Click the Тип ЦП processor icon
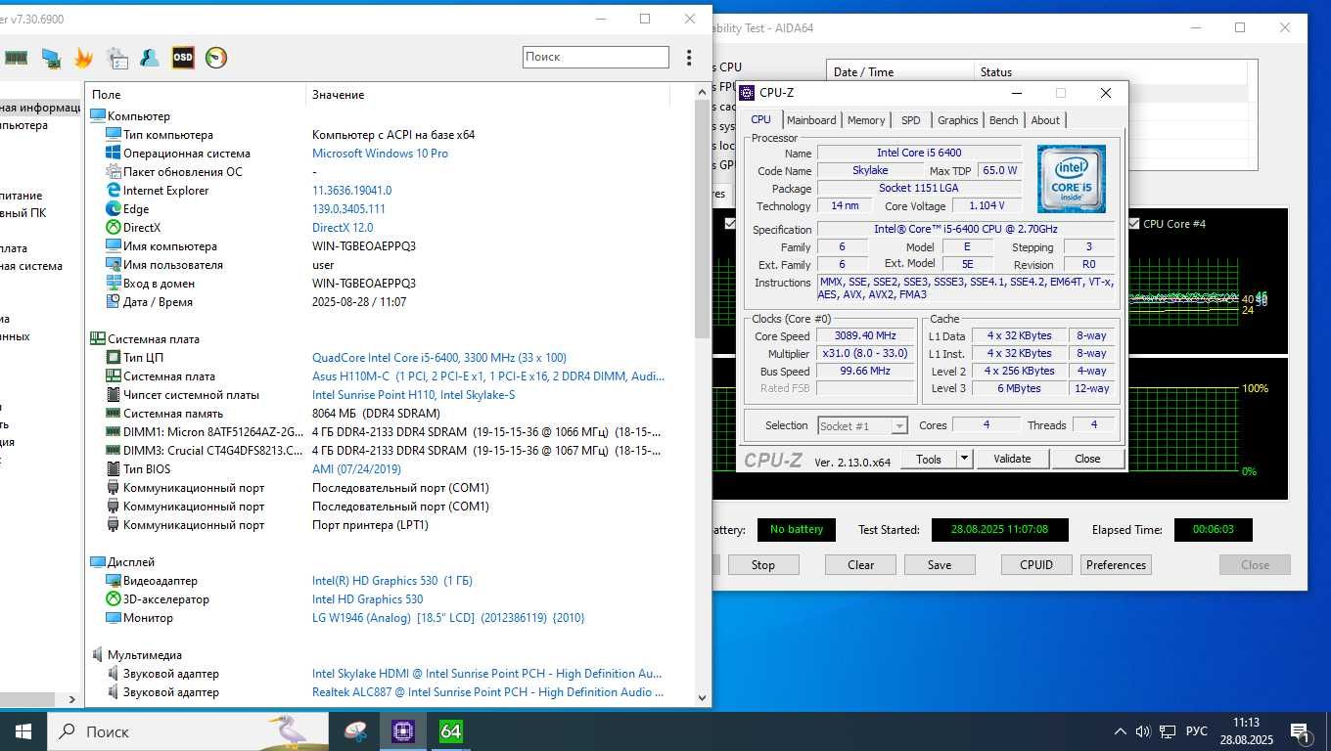Viewport: 1331px width, 751px height. click(114, 358)
